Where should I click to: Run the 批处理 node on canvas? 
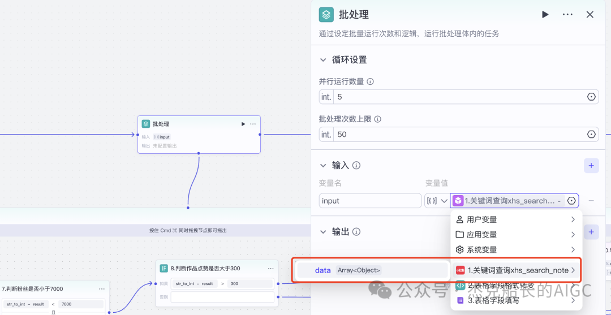pyautogui.click(x=243, y=124)
